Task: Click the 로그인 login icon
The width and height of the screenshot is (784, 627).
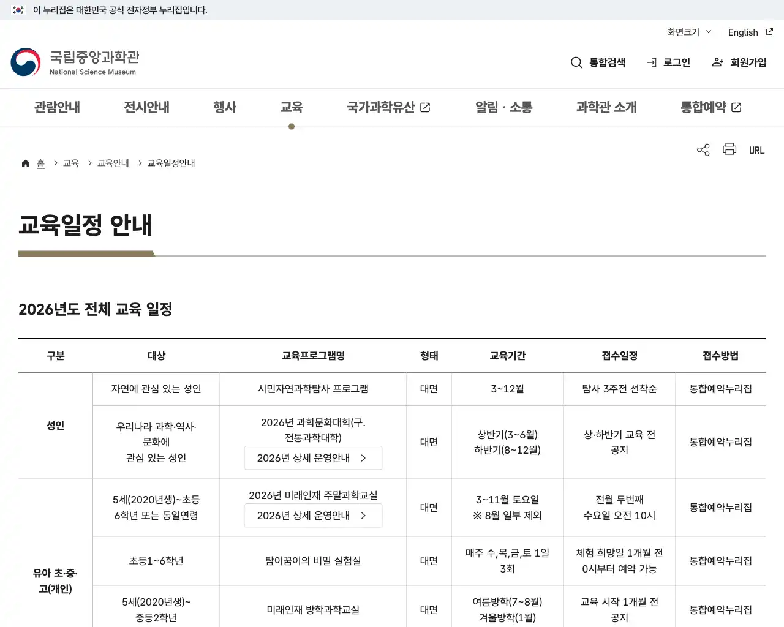Action: 669,62
